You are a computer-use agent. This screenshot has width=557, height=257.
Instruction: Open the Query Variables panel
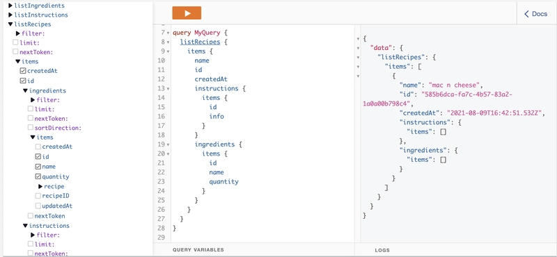198,250
